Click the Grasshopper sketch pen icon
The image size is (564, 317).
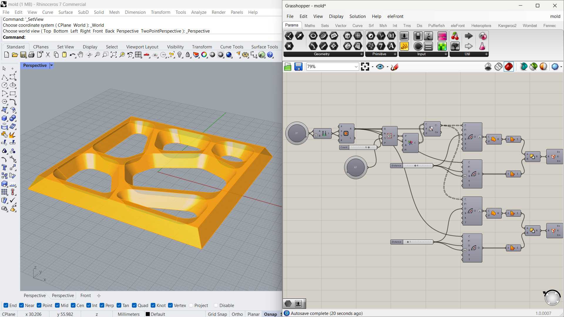pos(395,67)
